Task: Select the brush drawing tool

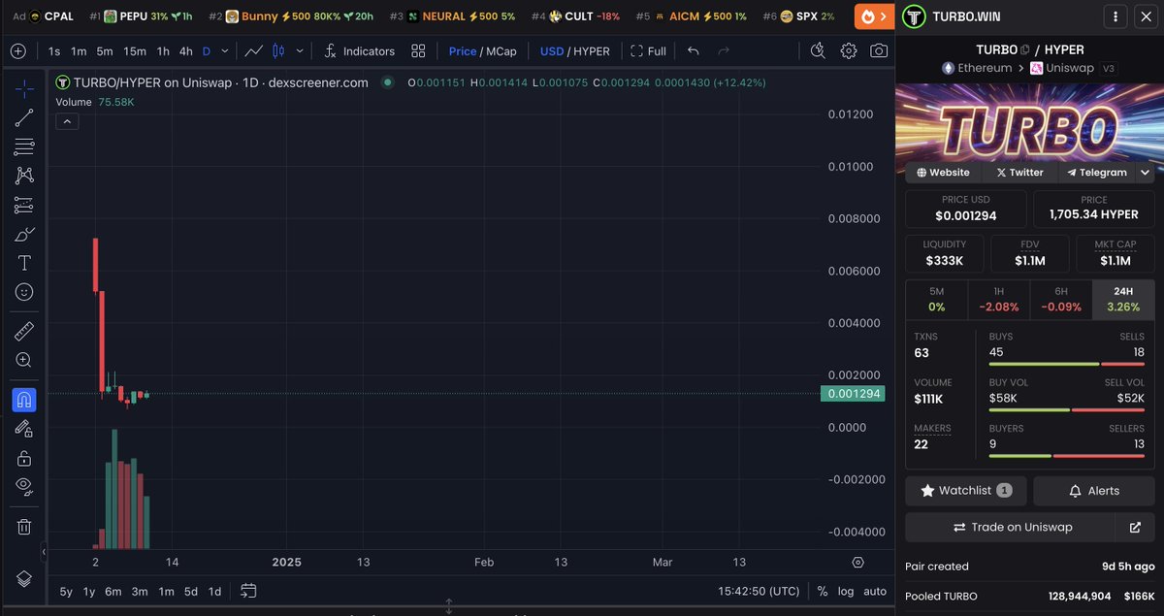Action: click(24, 235)
